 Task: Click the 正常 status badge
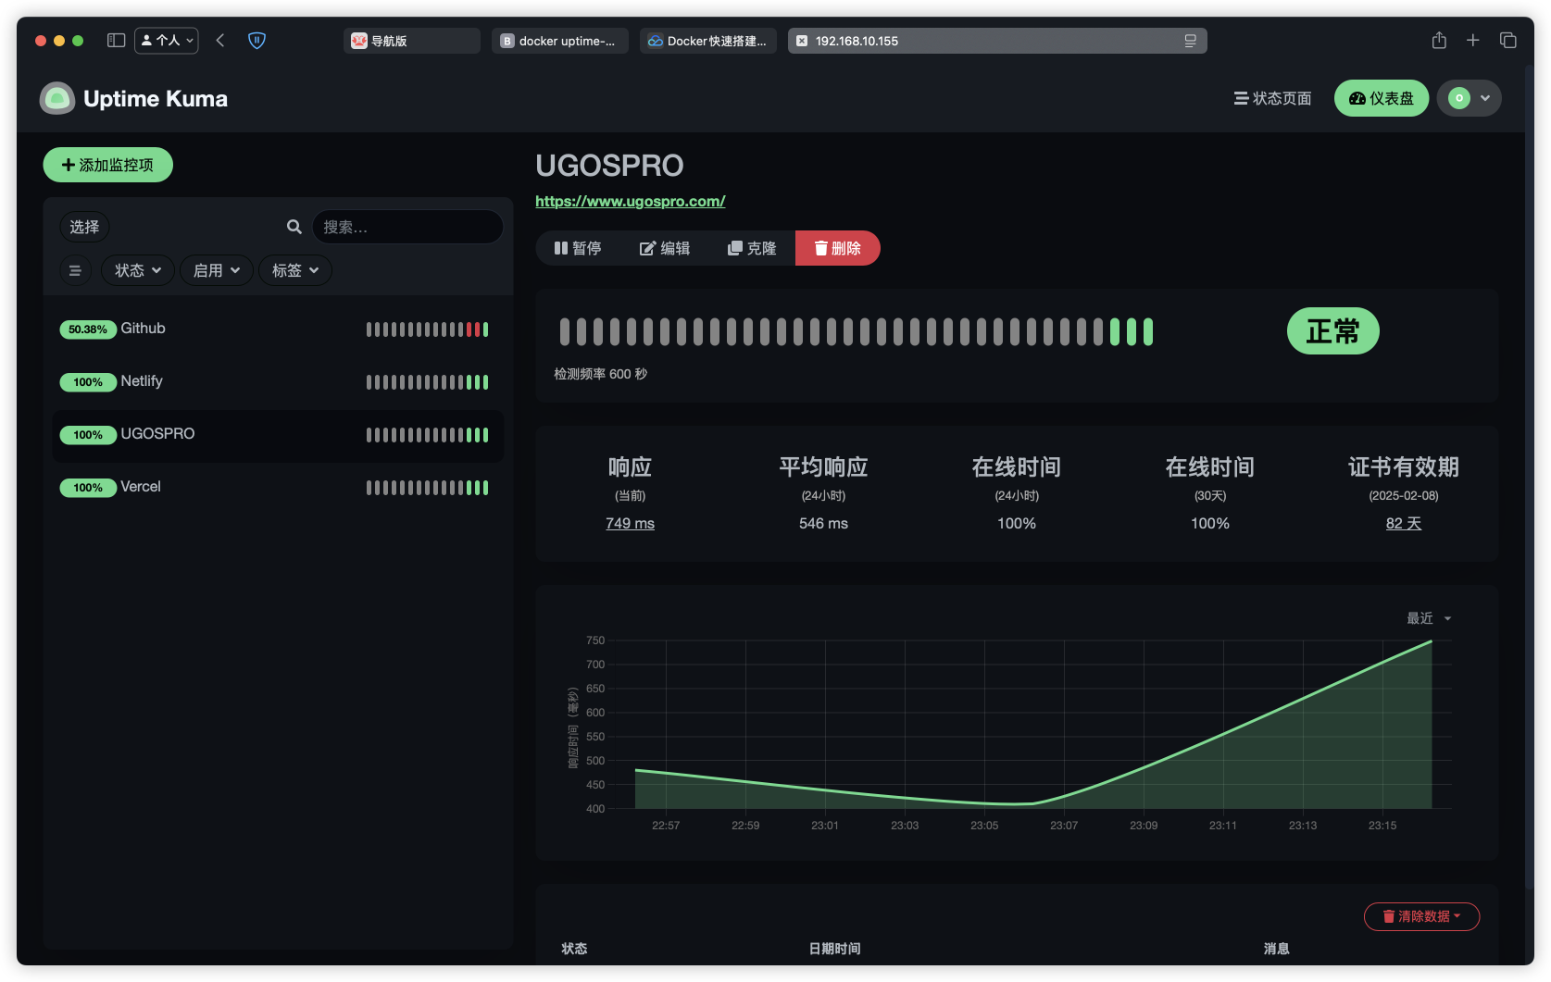(x=1332, y=330)
